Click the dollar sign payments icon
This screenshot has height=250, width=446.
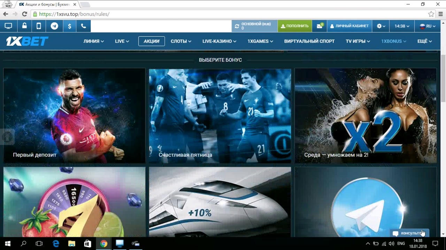pos(69,26)
